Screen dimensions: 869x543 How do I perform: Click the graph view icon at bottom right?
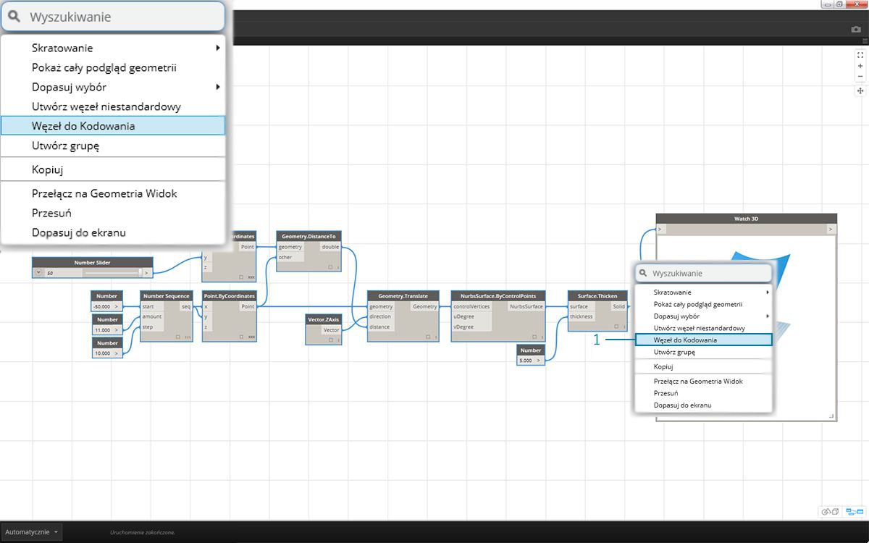[854, 512]
